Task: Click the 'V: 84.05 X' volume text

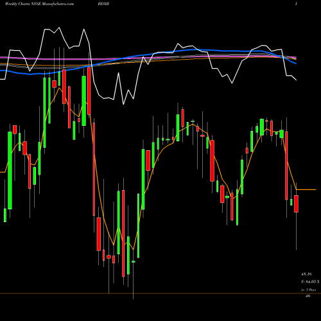Action: tap(310, 282)
